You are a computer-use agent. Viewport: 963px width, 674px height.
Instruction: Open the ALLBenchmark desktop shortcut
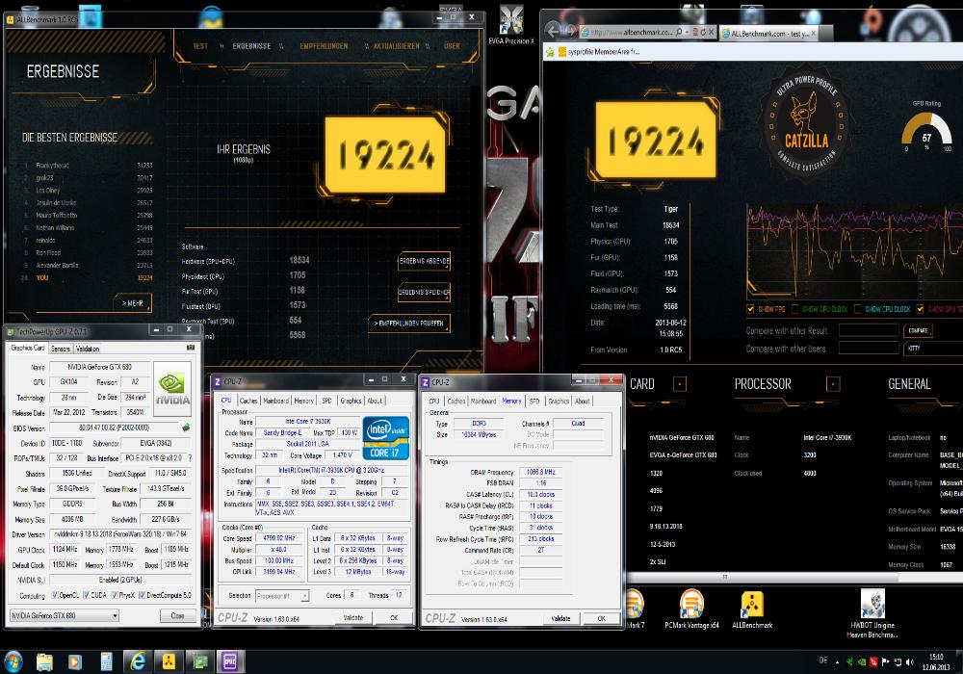tap(752, 609)
